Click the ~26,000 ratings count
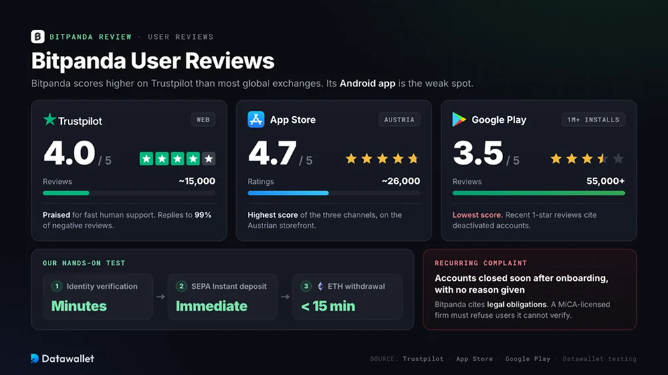668x375 pixels. point(401,181)
